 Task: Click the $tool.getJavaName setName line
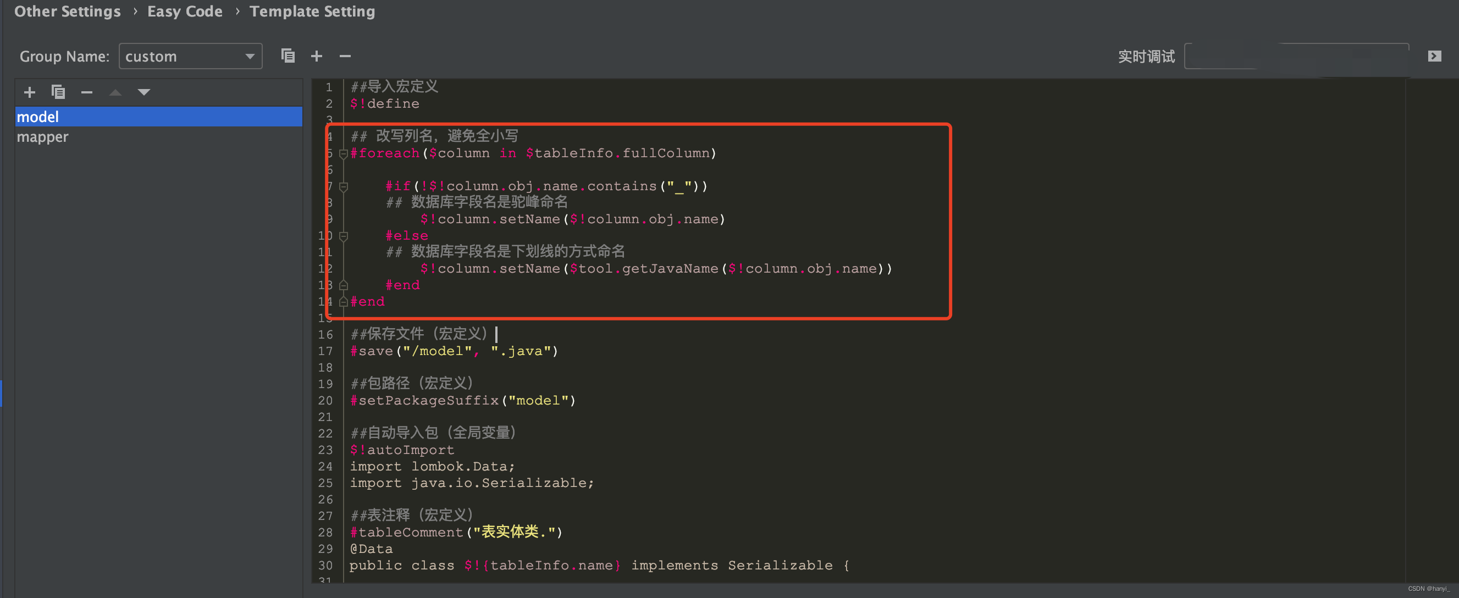(656, 268)
